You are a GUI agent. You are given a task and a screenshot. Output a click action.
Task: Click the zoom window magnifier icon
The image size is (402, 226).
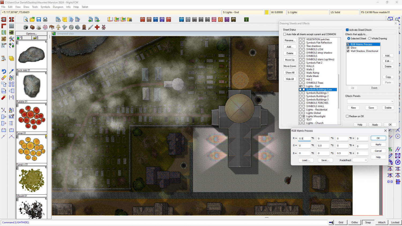[x=390, y=19]
